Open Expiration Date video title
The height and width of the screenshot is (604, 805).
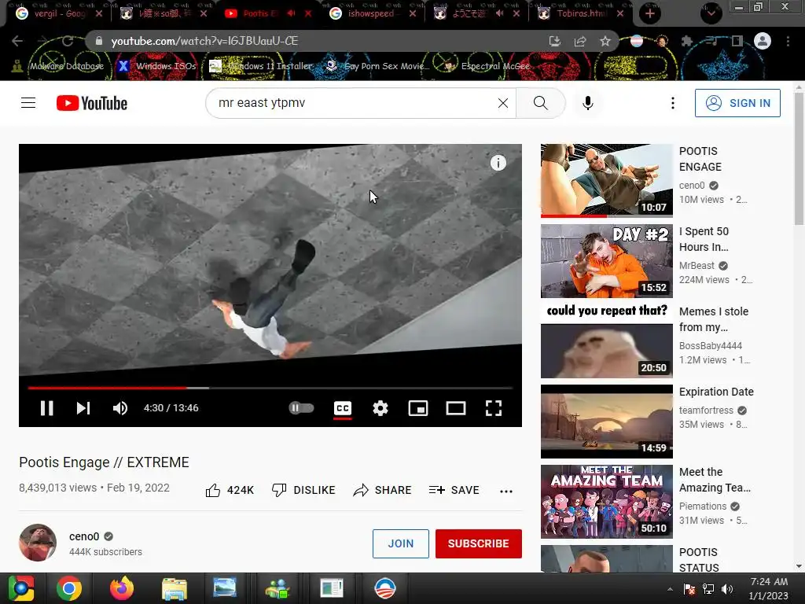pyautogui.click(x=716, y=392)
